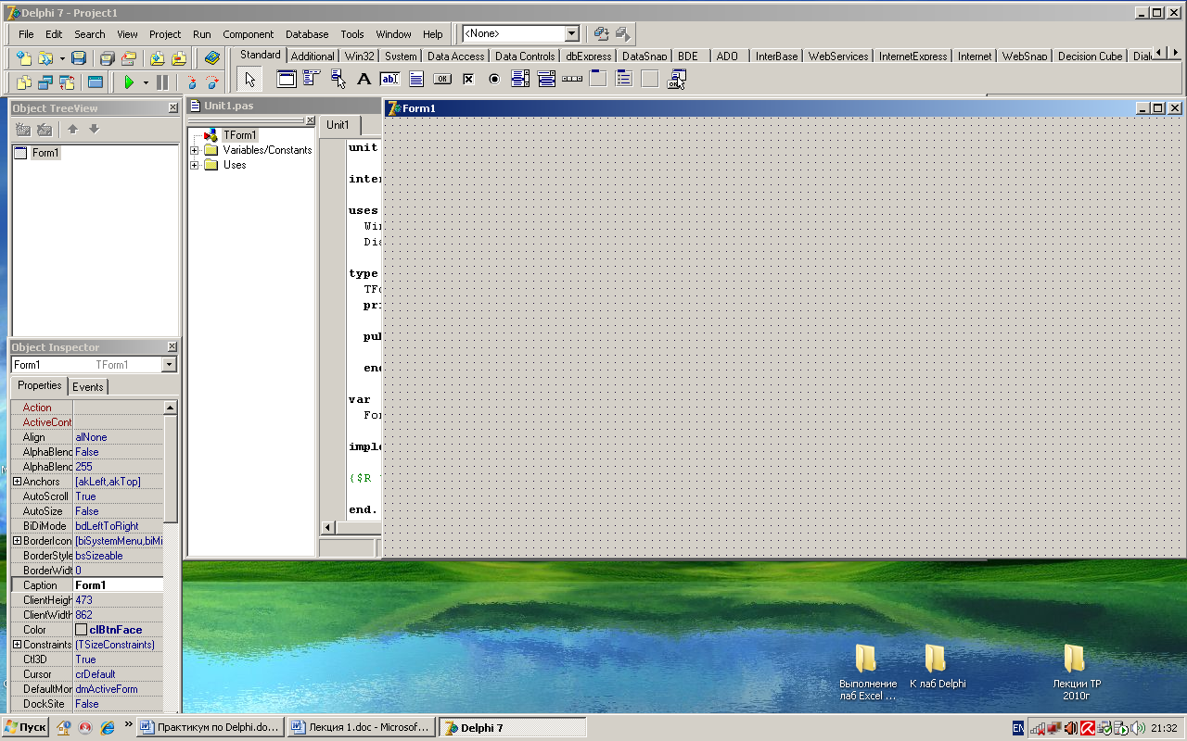Screen dimensions: 1187x741
Task: Click the New Form toolbar icon
Action: (95, 82)
